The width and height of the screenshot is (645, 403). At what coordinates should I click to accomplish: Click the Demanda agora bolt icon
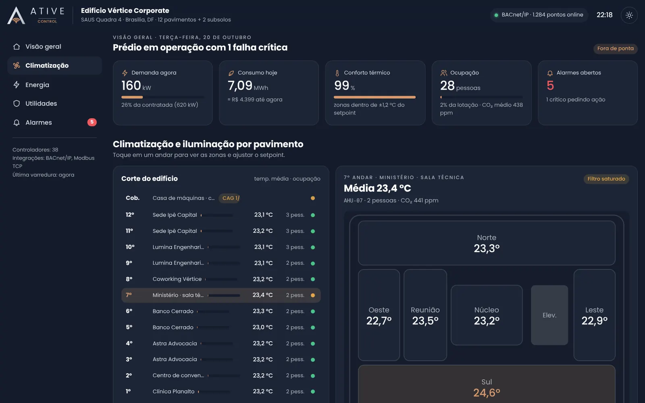[125, 73]
